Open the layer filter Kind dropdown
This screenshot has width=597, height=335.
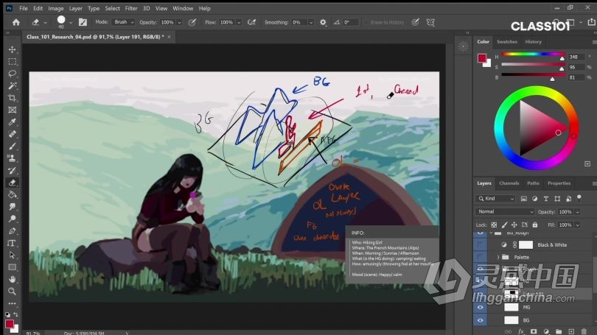(496, 199)
